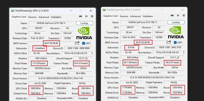
Task: Click Digital Signature WHQL in left window
Action: [x=82, y=83]
